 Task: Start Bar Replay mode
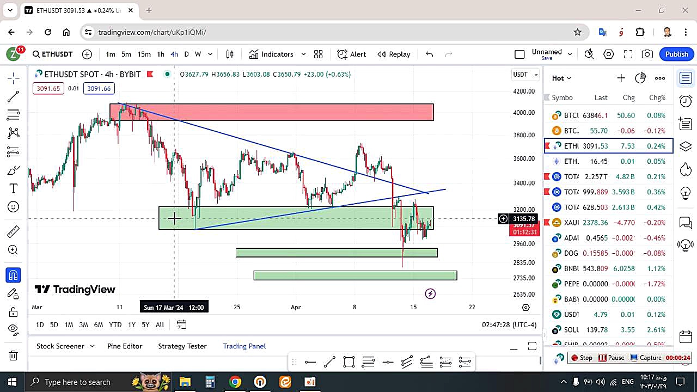click(x=394, y=54)
